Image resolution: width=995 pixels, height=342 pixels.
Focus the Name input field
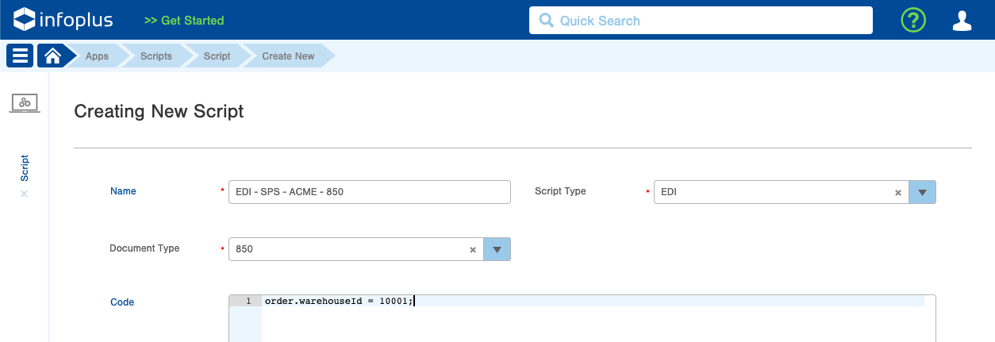[370, 192]
